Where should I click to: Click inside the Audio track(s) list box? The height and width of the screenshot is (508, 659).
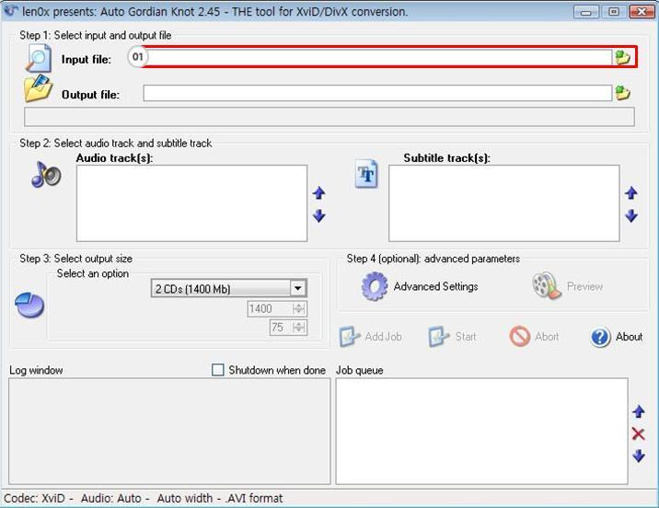click(x=191, y=203)
